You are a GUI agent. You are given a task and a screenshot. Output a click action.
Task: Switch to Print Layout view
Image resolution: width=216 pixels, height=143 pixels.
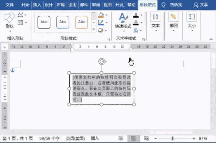[134, 138]
